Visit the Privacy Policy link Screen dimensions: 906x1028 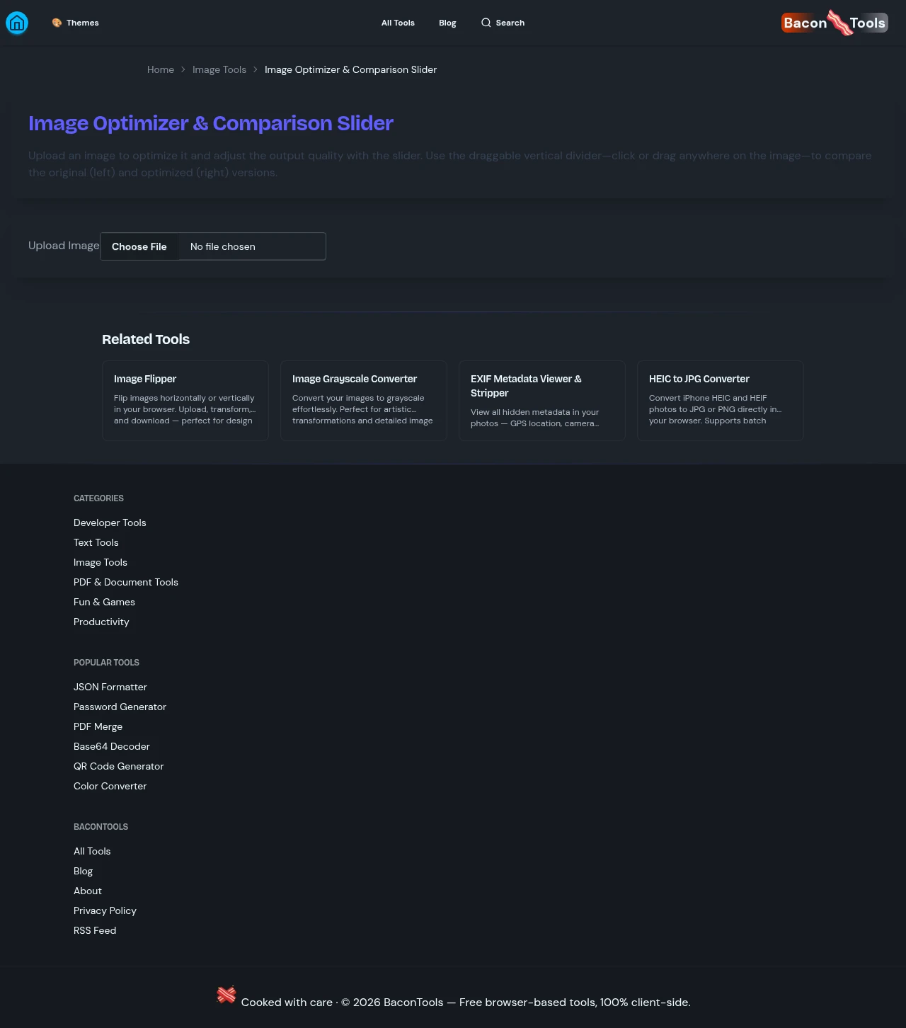point(105,910)
